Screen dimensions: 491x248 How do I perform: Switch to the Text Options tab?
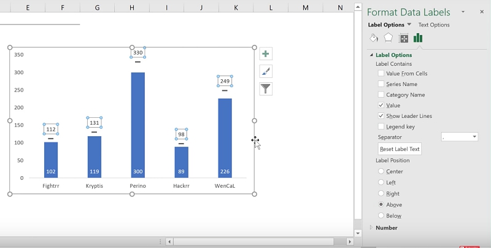click(433, 25)
